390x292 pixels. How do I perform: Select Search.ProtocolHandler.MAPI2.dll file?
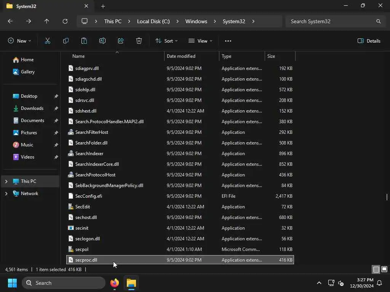pyautogui.click(x=180, y=121)
